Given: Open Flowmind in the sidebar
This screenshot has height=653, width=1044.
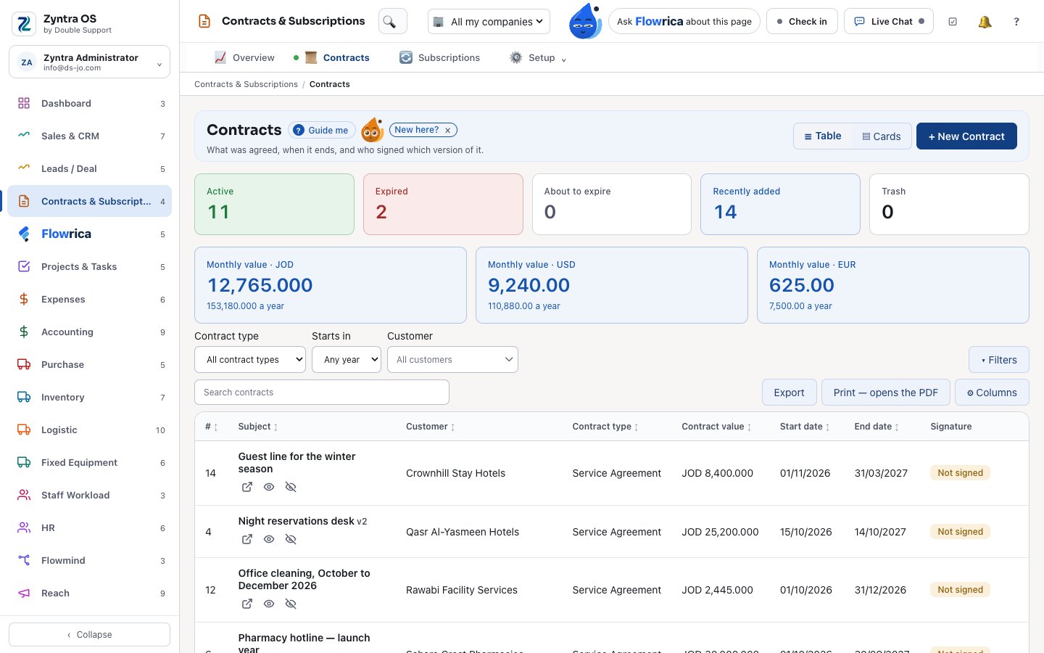Looking at the screenshot, I should coord(90,560).
